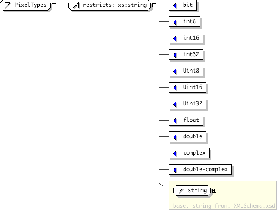Click the blue arrow icon beside complex

pyautogui.click(x=175, y=154)
